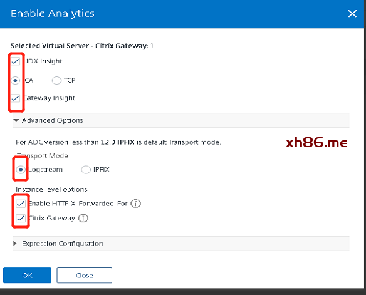
Task: Open info icon beside HTTP X-Forwarded-For
Action: click(x=135, y=204)
